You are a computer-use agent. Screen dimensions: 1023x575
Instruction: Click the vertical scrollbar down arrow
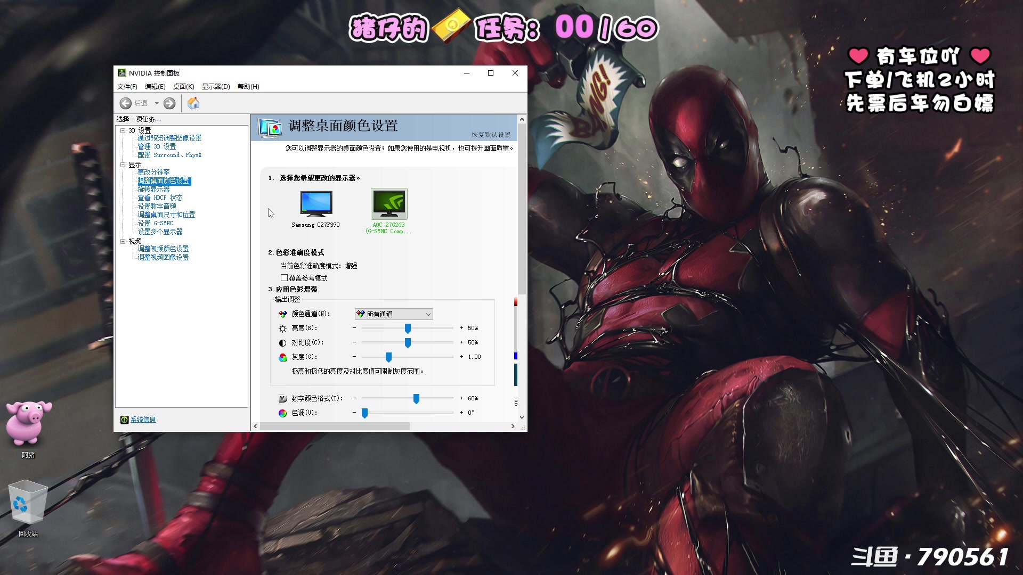pos(522,417)
